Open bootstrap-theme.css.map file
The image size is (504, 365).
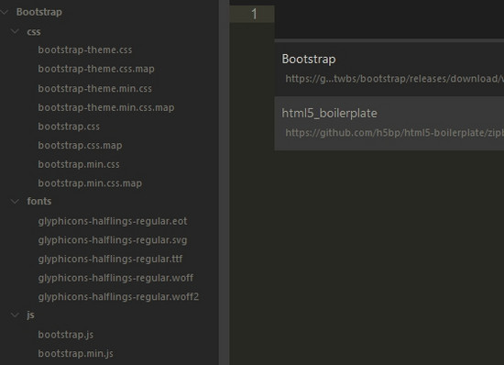[x=96, y=69]
